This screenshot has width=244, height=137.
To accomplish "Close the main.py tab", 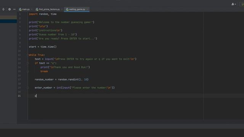I will click(32, 10).
